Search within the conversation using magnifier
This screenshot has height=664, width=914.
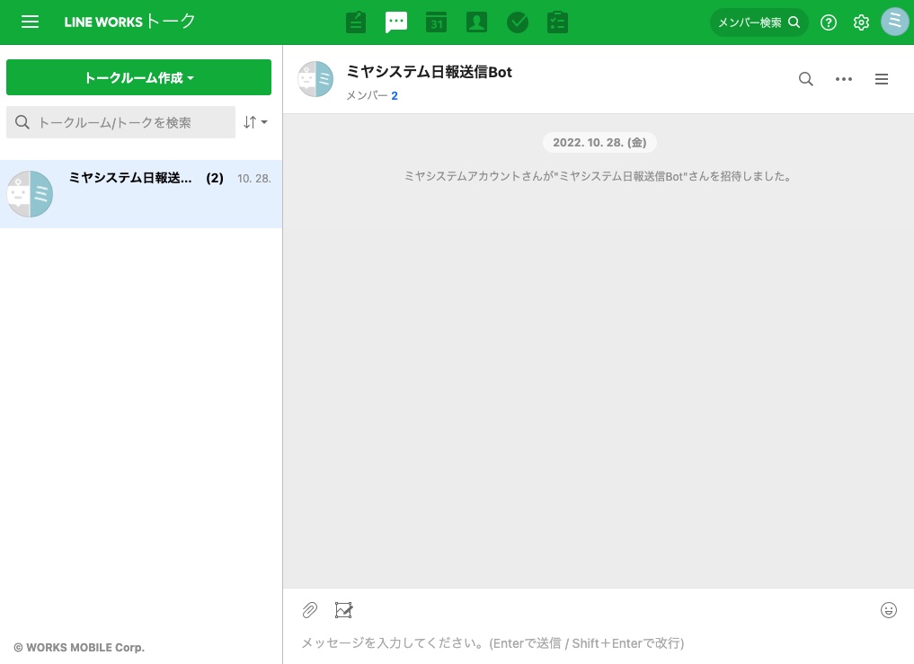[x=805, y=79]
